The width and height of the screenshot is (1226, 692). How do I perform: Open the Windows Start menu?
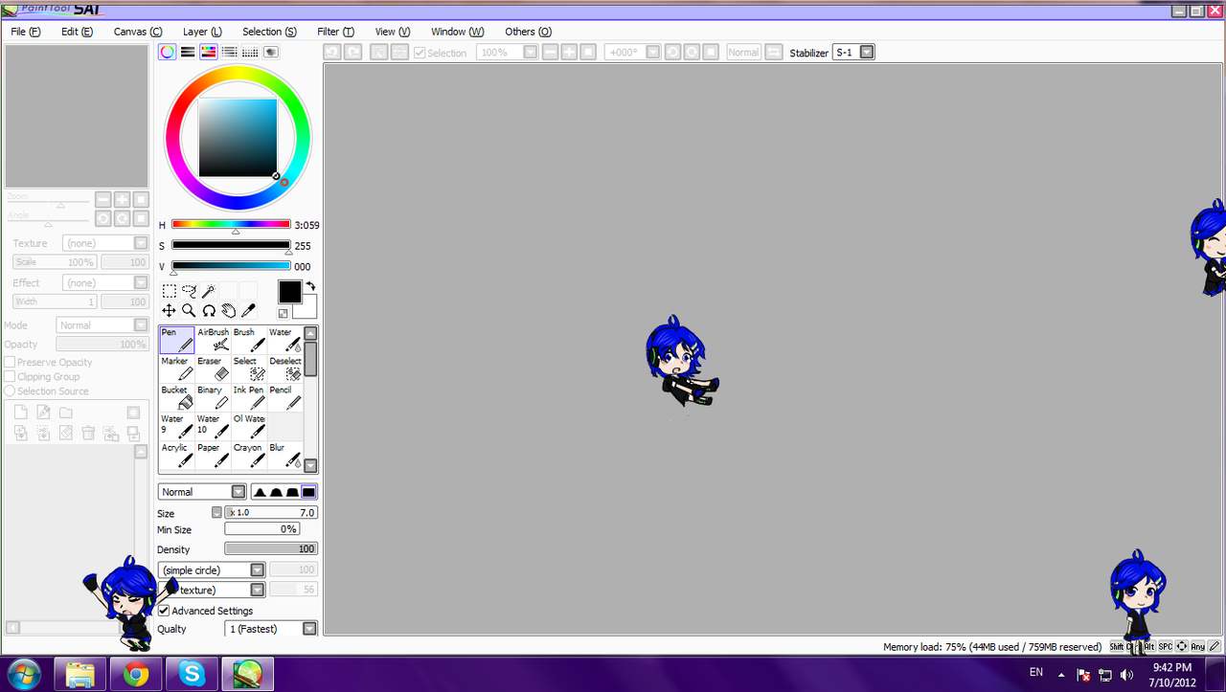click(24, 674)
